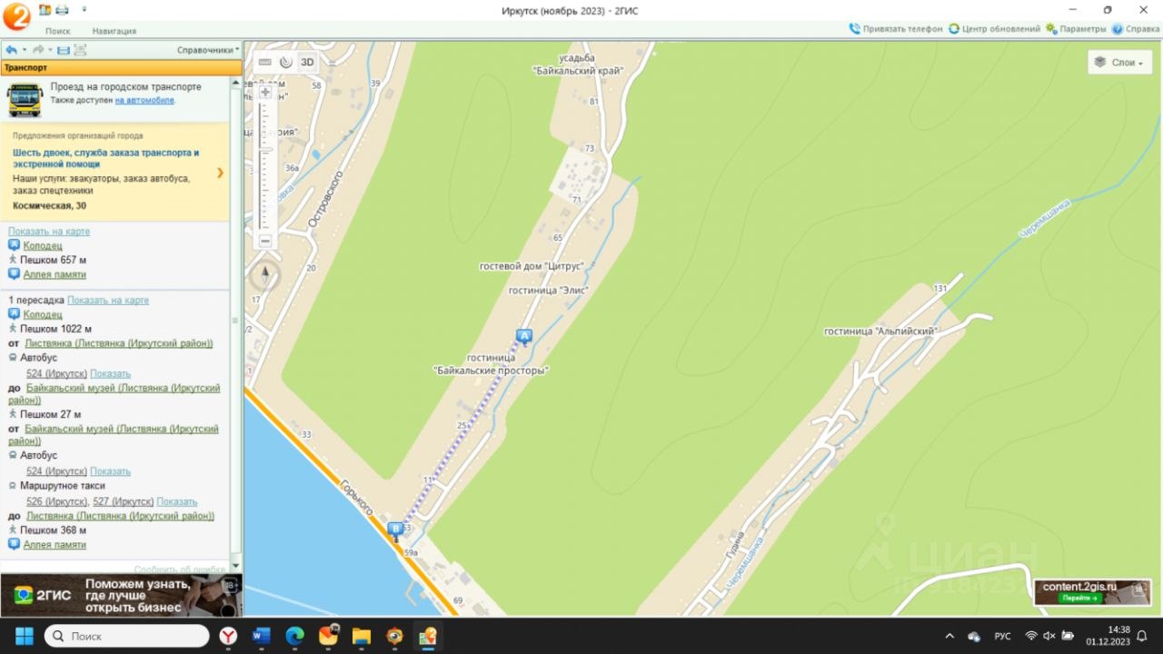Open Microsoft Word from taskbar
The width and height of the screenshot is (1163, 654).
click(x=262, y=636)
